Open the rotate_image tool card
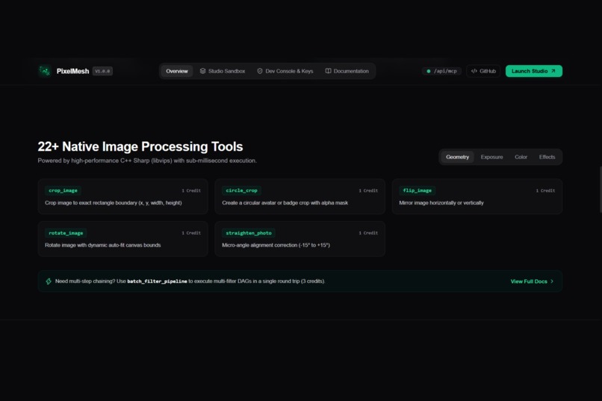The image size is (602, 401). click(x=122, y=239)
